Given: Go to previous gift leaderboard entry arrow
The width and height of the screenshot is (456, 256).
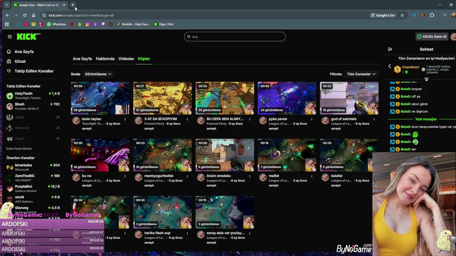Looking at the screenshot, I should click(389, 66).
